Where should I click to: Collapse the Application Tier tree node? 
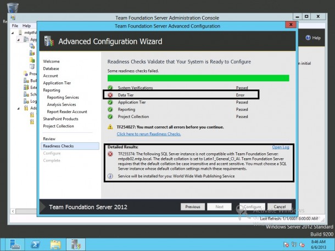click(18, 40)
